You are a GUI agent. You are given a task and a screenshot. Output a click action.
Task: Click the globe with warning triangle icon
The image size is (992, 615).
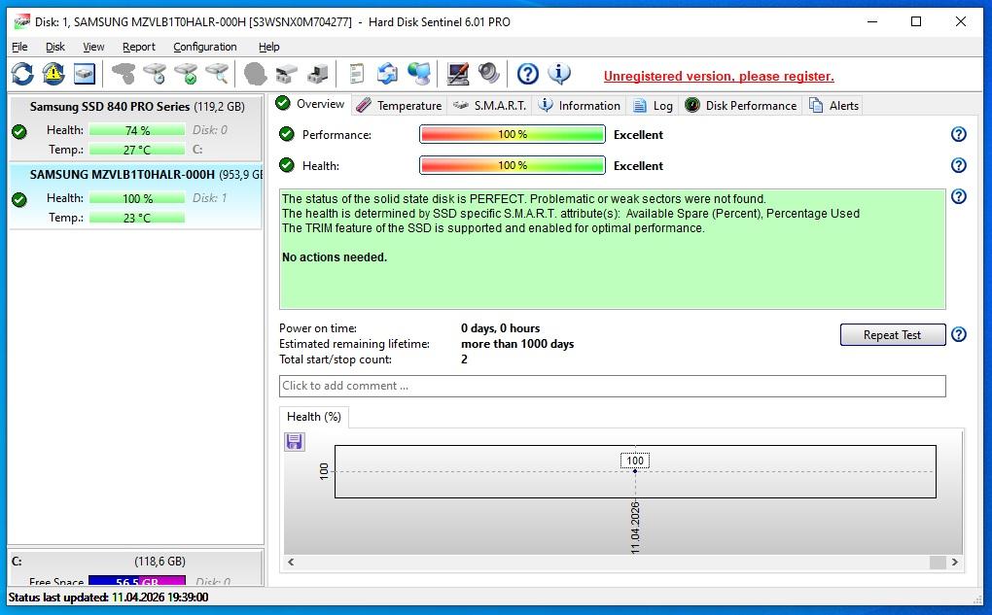click(x=53, y=74)
